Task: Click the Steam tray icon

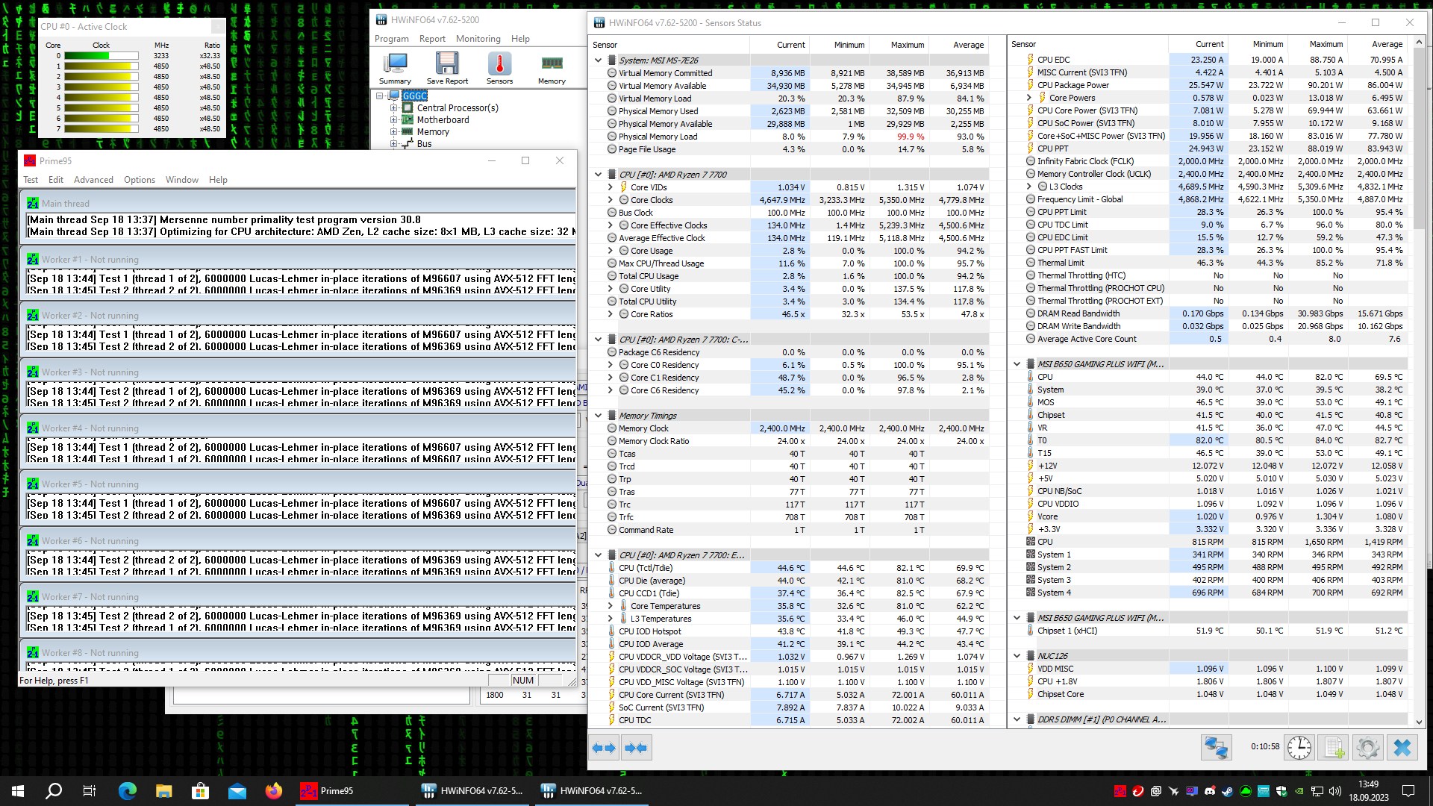Action: click(x=1228, y=791)
